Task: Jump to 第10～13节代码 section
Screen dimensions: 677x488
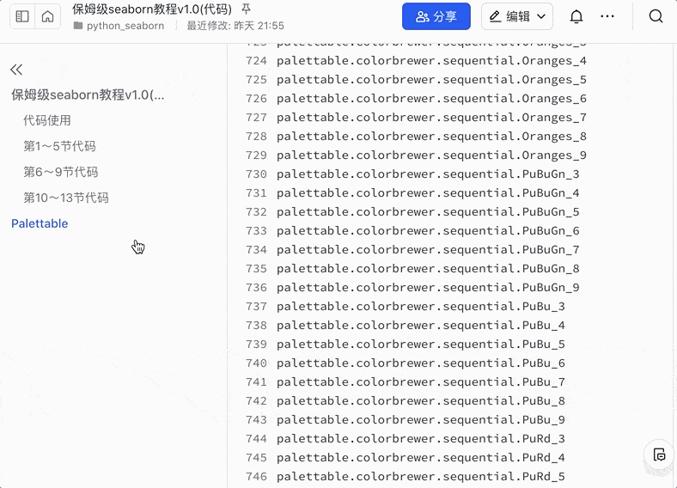Action: pyautogui.click(x=66, y=198)
